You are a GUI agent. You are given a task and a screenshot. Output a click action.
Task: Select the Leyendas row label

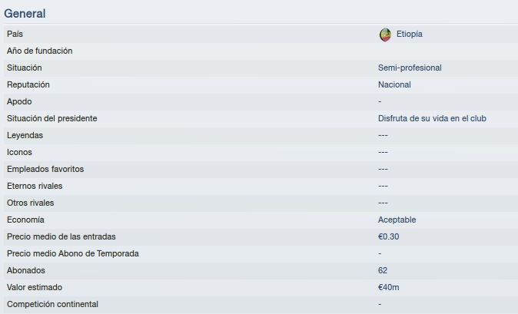[25, 135]
